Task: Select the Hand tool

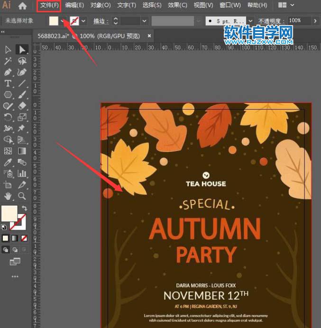Action: point(8,196)
